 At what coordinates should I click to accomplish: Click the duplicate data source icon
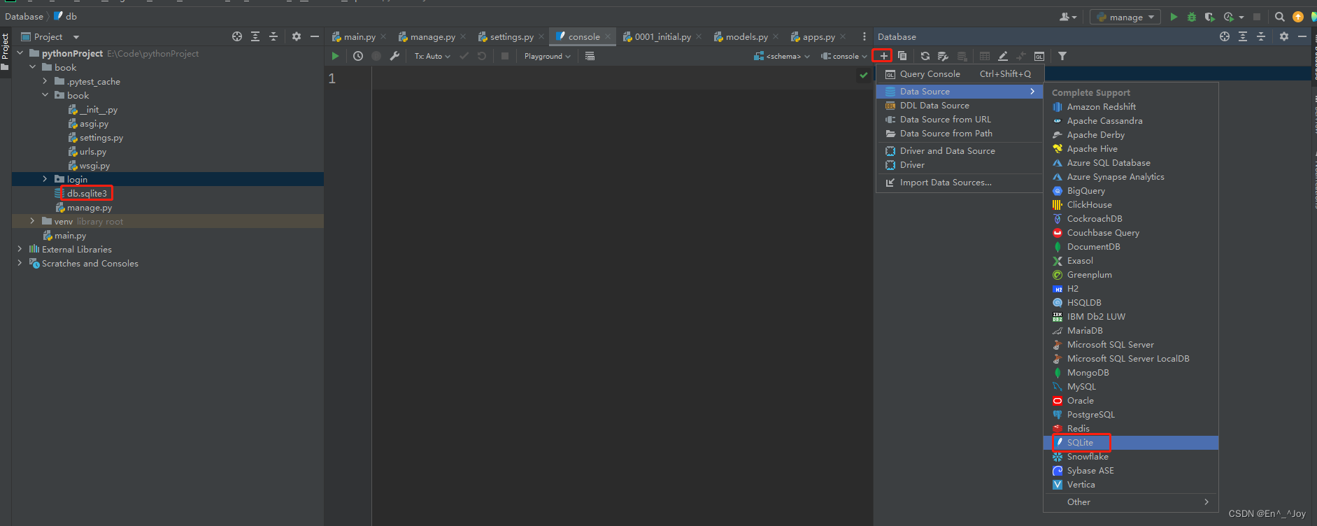902,56
